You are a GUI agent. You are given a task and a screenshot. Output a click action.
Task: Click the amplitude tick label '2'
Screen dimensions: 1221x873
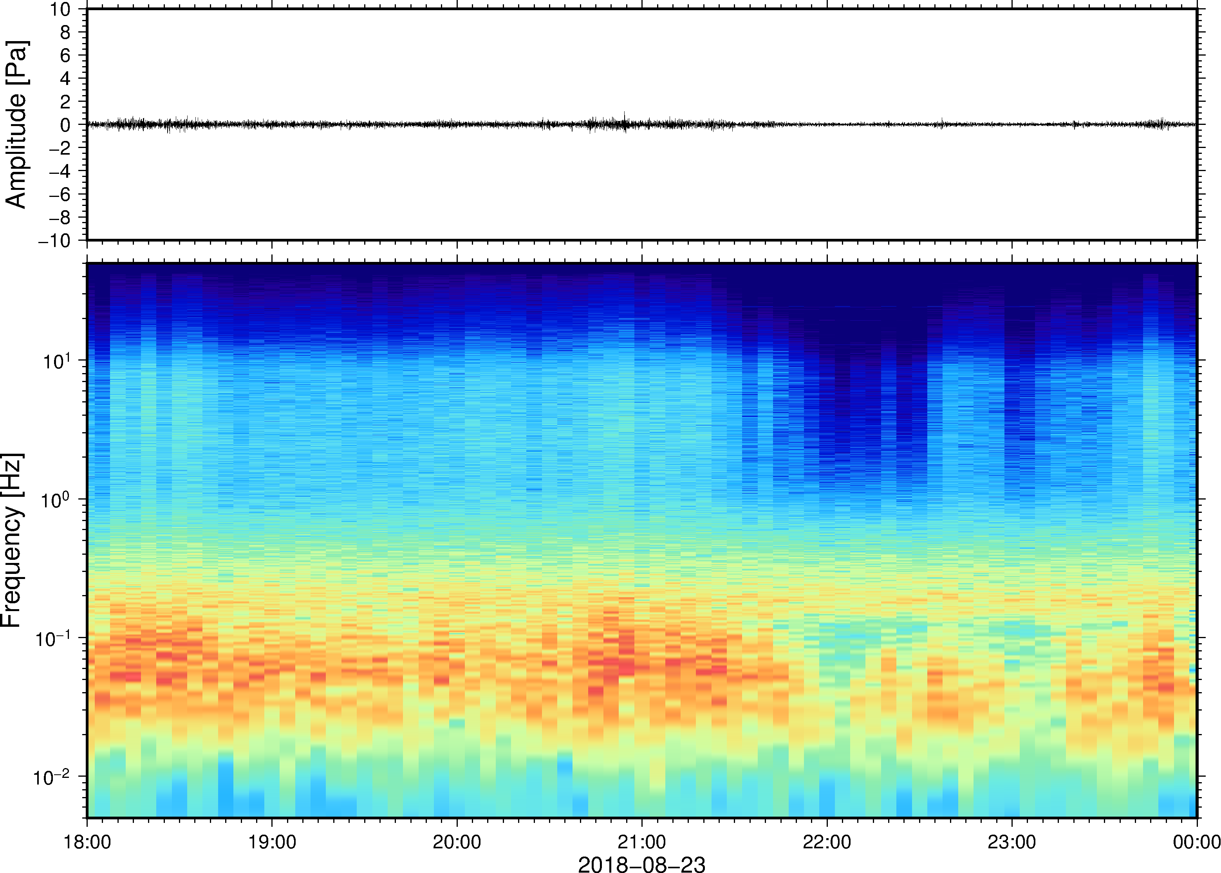coord(66,102)
